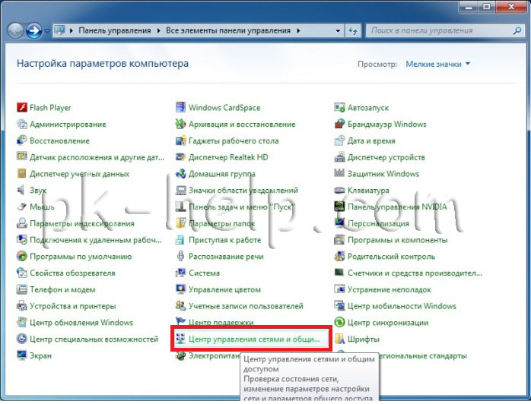
Task: Open Программы по умолчанию icon
Action: [x=21, y=256]
